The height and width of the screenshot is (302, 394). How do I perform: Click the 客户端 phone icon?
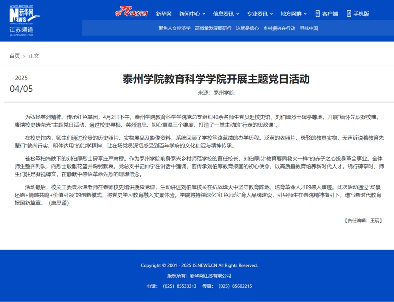(x=318, y=14)
